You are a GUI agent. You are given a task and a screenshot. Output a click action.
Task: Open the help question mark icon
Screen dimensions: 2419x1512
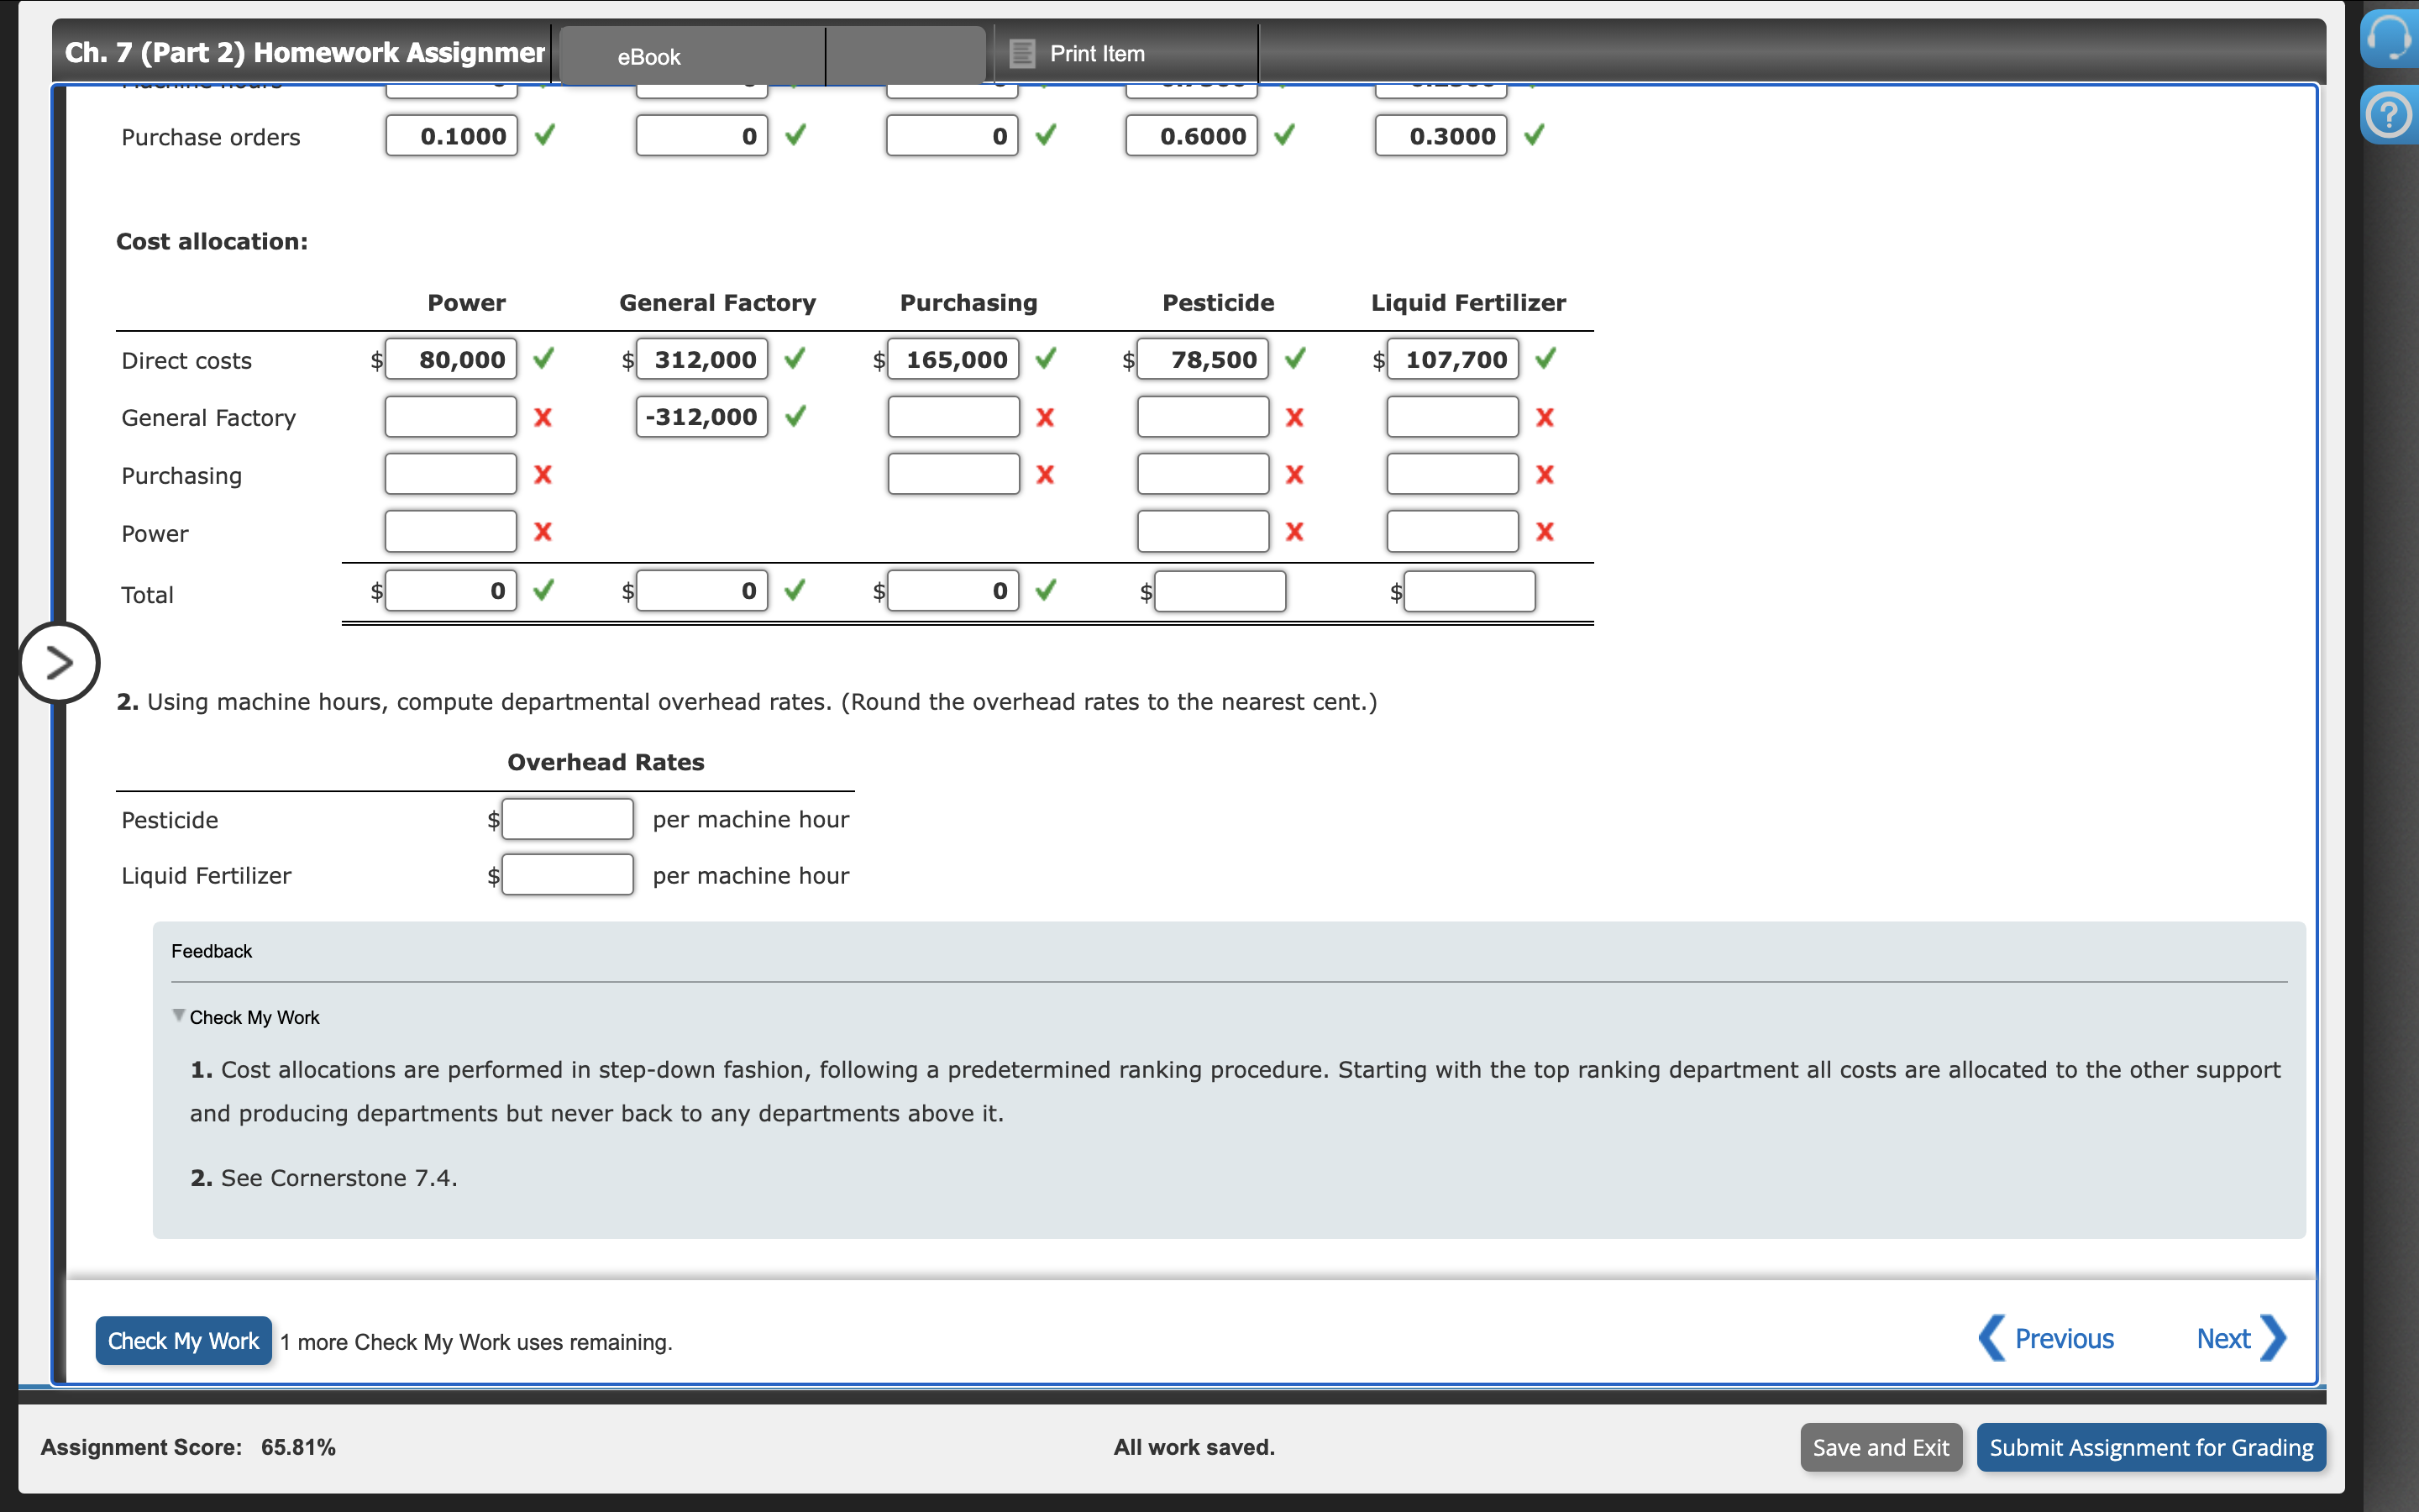[2390, 114]
